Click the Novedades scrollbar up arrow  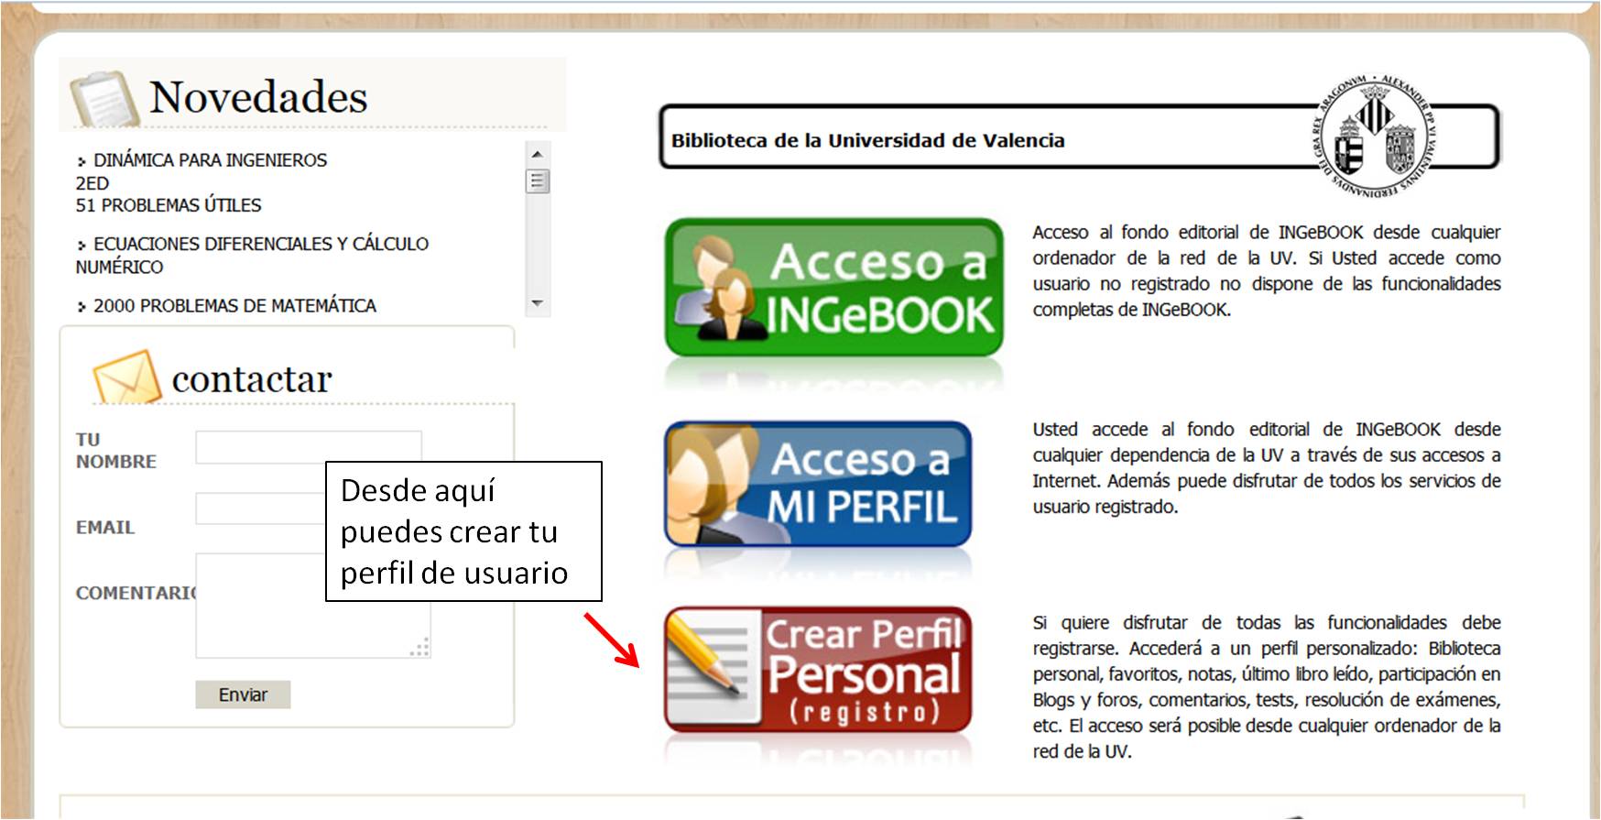coord(538,154)
